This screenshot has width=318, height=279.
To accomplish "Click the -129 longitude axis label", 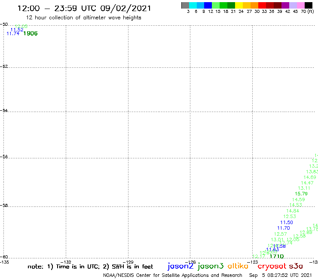I will coord(128,262).
